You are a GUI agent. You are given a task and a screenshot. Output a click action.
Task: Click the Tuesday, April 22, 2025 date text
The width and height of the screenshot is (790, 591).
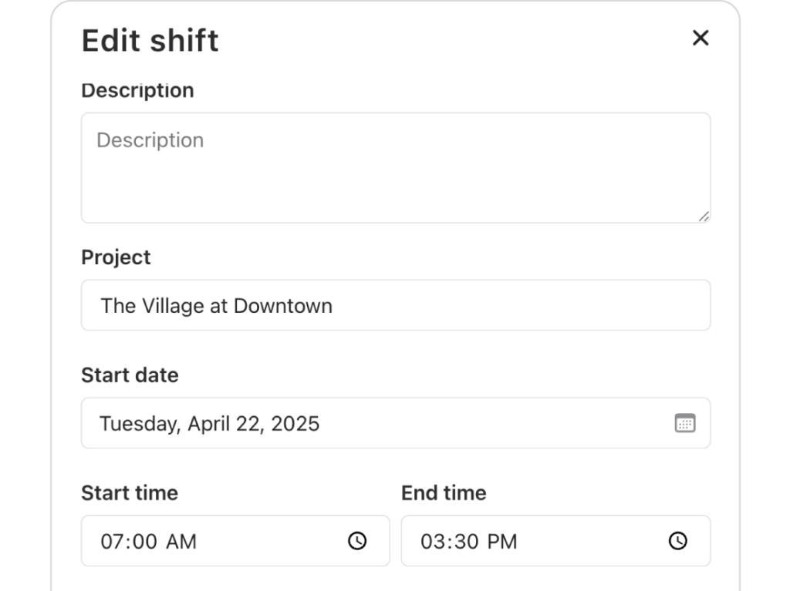click(209, 423)
